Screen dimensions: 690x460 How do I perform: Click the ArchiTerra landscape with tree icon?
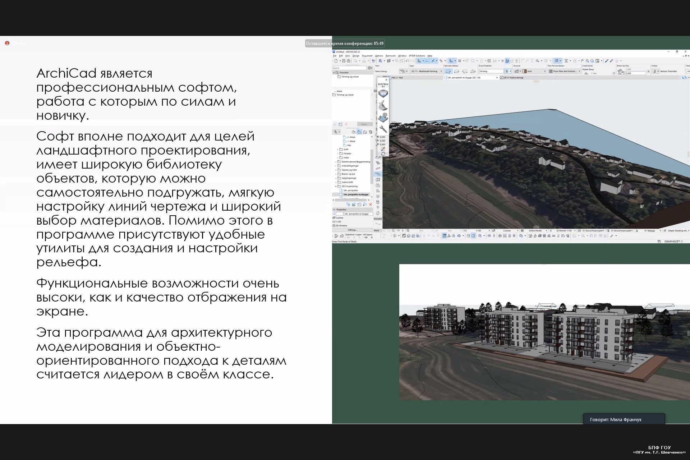pyautogui.click(x=383, y=118)
